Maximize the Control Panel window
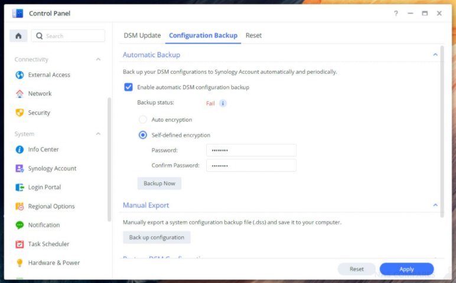 pos(425,14)
